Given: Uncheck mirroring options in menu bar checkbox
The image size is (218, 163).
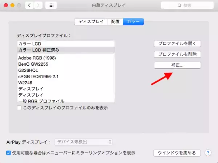Looking at the screenshot, I should coord(8,153).
